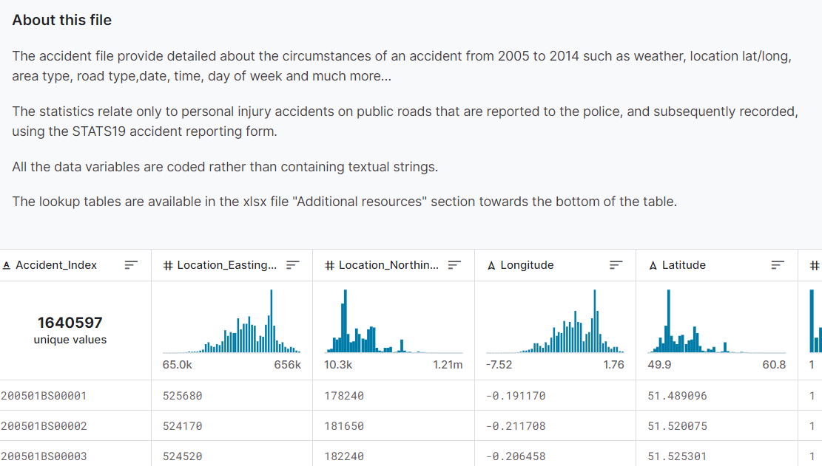822x466 pixels.
Task: Click sort icon in Location_Northing column header
Action: tap(454, 265)
